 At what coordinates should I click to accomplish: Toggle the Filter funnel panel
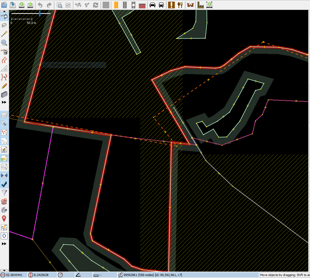(x=4, y=192)
